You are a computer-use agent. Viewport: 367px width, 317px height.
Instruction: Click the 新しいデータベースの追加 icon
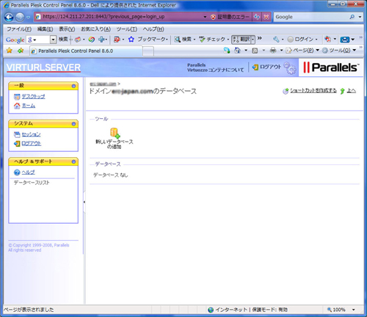115,133
